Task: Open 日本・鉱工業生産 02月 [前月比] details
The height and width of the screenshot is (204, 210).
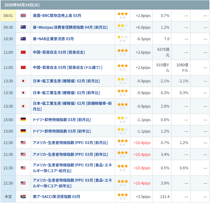Action: tap(66, 81)
